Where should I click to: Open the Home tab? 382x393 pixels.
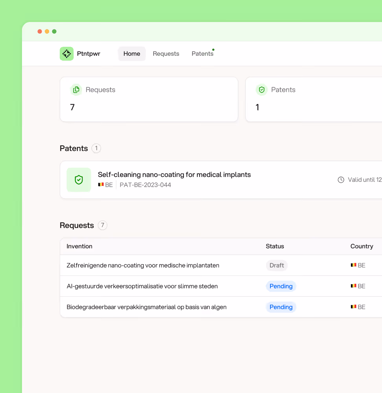pos(132,53)
